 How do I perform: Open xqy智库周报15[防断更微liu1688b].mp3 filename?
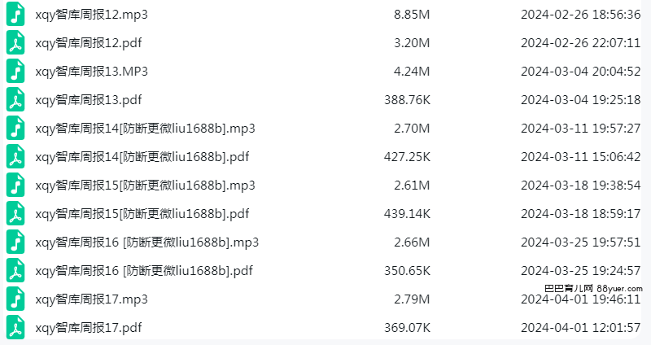(145, 186)
